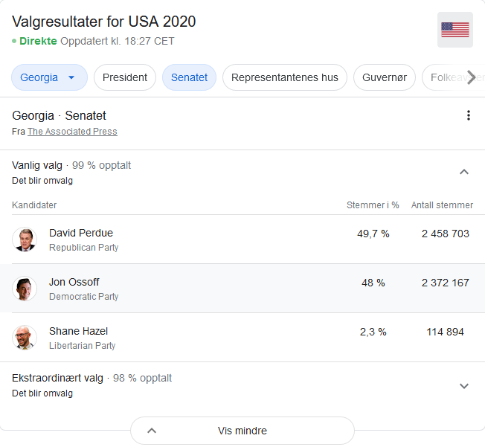This screenshot has height=447, width=485.
Task: Open the three-dot options menu
Action: [468, 115]
